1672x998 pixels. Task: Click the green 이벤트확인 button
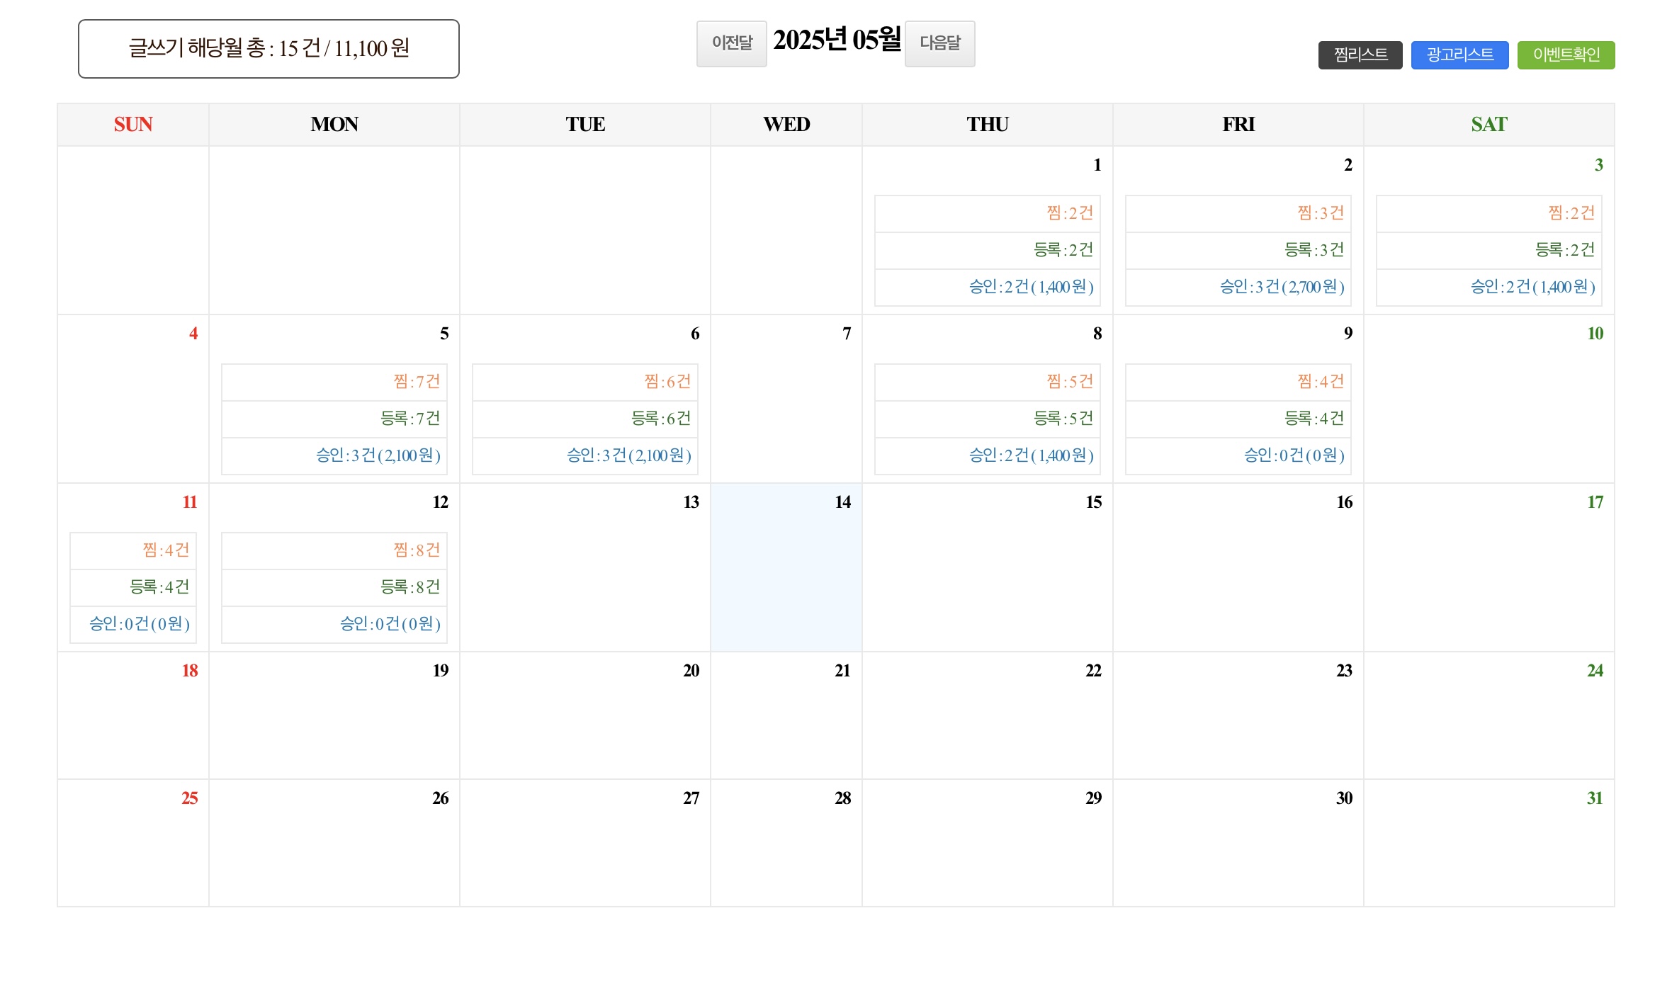pyautogui.click(x=1566, y=55)
